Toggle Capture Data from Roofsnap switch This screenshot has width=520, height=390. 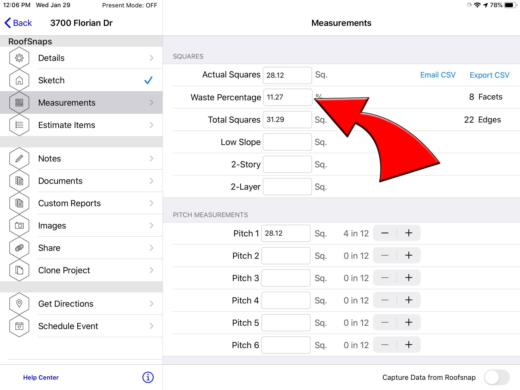click(497, 377)
